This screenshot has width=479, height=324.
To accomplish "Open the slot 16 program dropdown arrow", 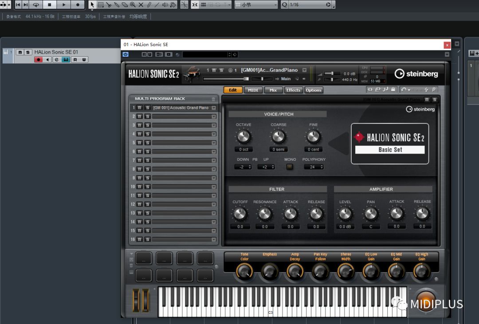I will coord(214,239).
